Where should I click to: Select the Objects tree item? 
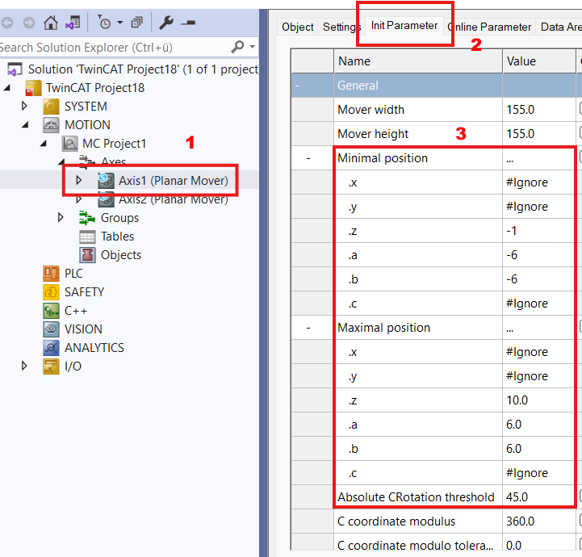121,255
